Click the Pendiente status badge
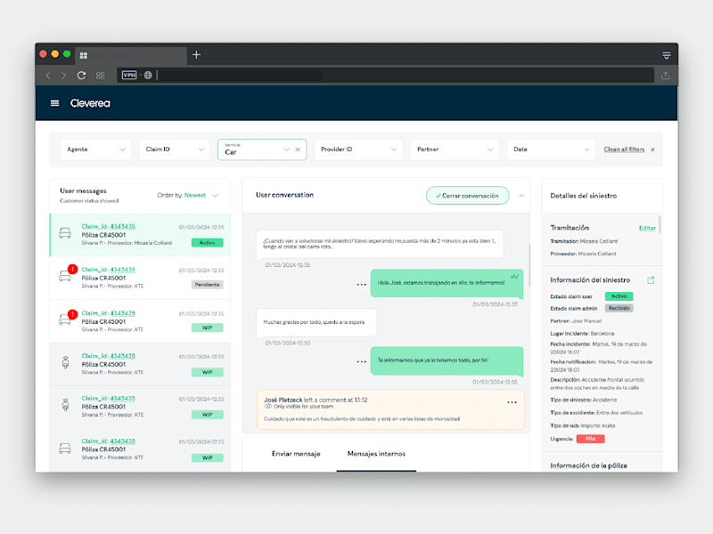The image size is (713, 534). (x=208, y=285)
